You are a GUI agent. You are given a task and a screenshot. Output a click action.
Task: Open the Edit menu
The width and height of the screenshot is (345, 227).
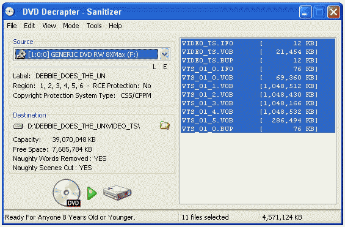[29, 26]
